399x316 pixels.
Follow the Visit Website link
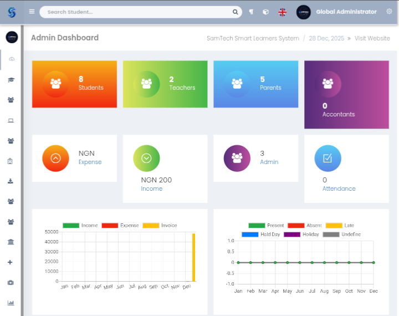click(372, 38)
